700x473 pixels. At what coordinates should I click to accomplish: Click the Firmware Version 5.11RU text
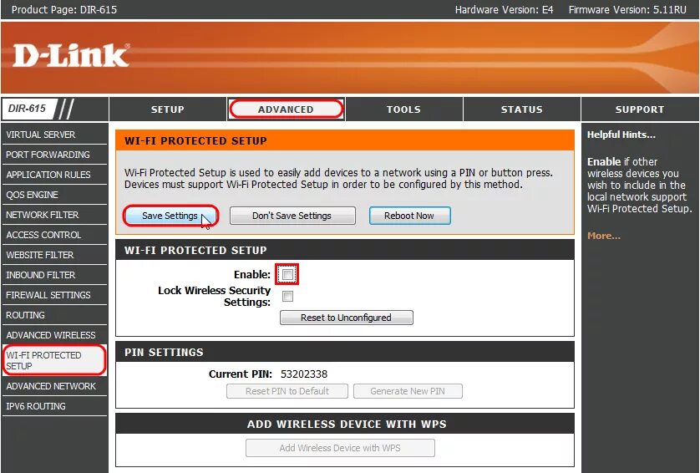pos(627,10)
